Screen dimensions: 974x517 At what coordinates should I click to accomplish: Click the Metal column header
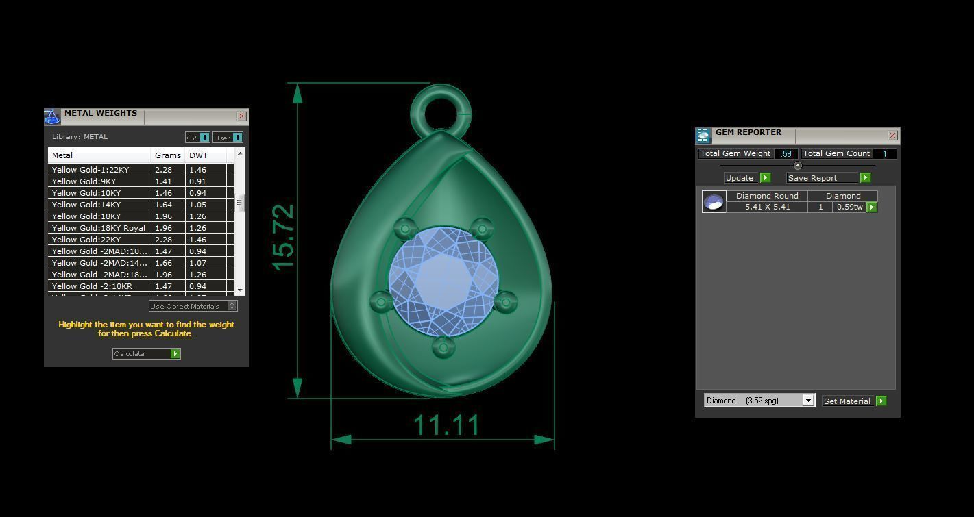tap(99, 155)
